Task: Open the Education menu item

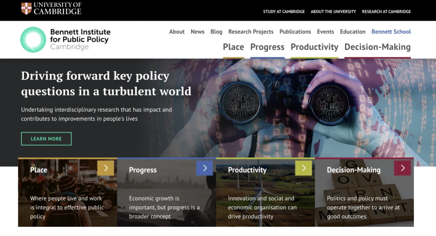Action: [x=352, y=32]
